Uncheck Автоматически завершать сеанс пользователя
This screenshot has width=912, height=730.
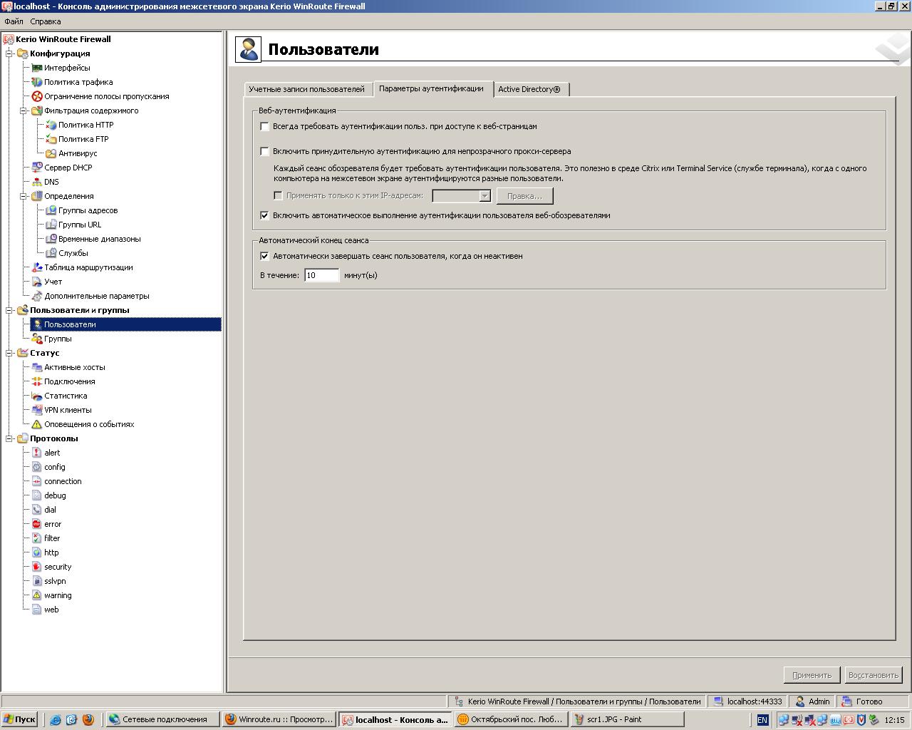pyautogui.click(x=264, y=256)
